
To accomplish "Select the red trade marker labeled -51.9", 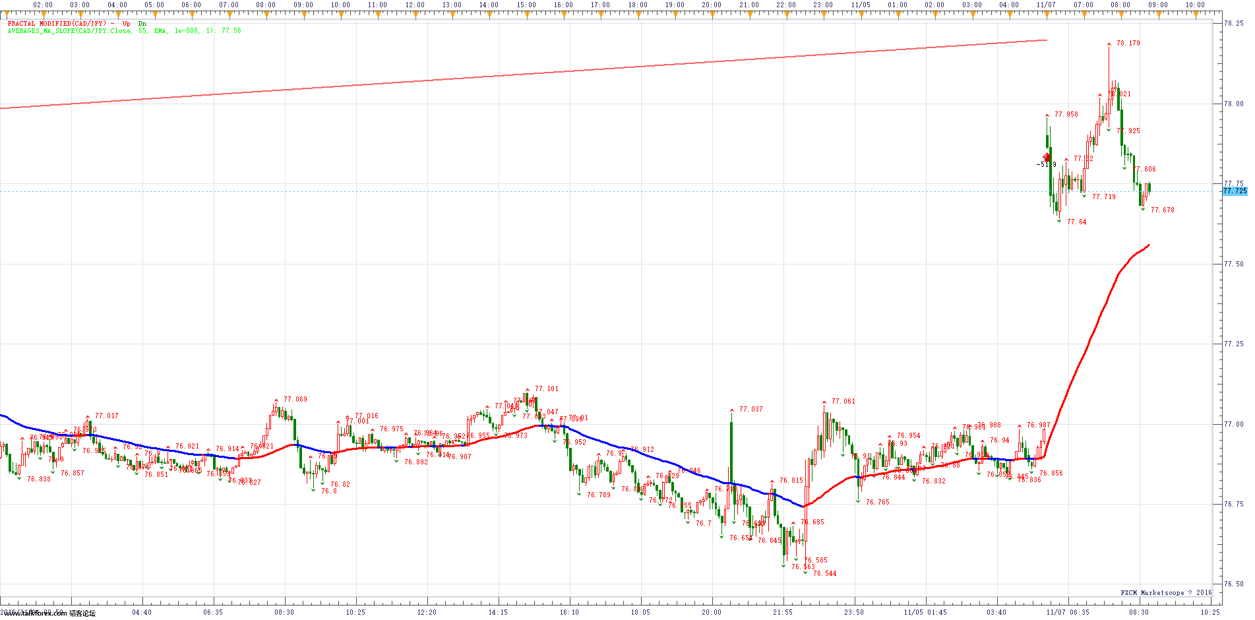I will [x=1047, y=158].
